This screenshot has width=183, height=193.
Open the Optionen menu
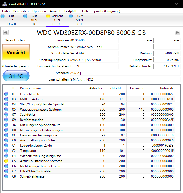[39, 11]
